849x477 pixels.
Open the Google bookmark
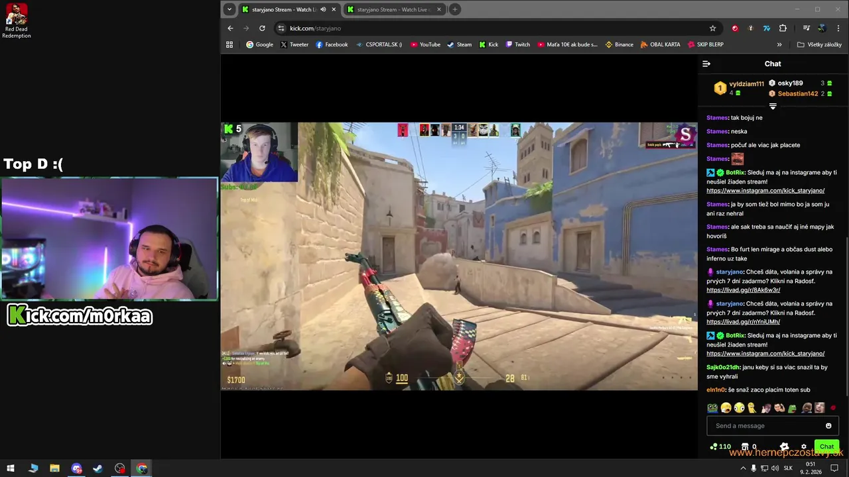pos(259,44)
